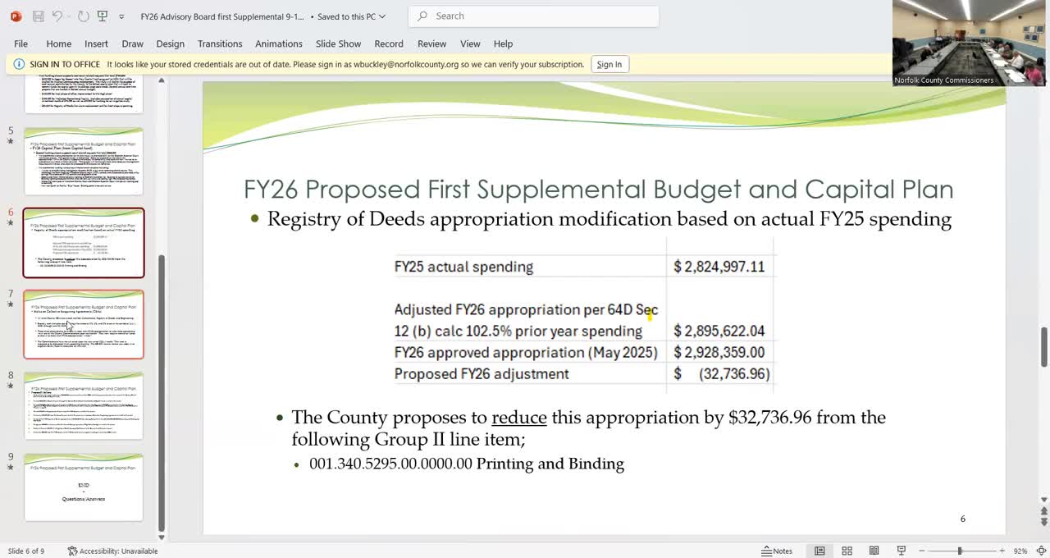The height and width of the screenshot is (558, 1050).
Task: Open Customize Quick Access Toolbar dropdown
Action: point(121,16)
